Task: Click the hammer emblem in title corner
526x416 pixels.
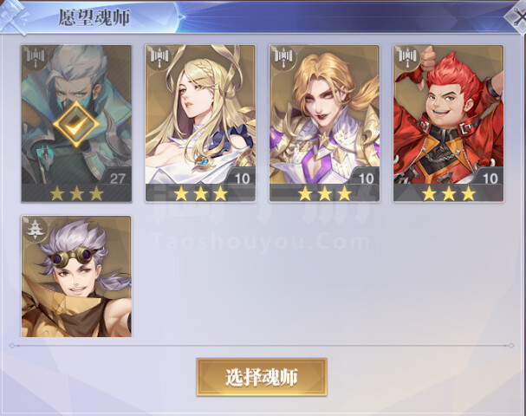Action: coord(14,16)
